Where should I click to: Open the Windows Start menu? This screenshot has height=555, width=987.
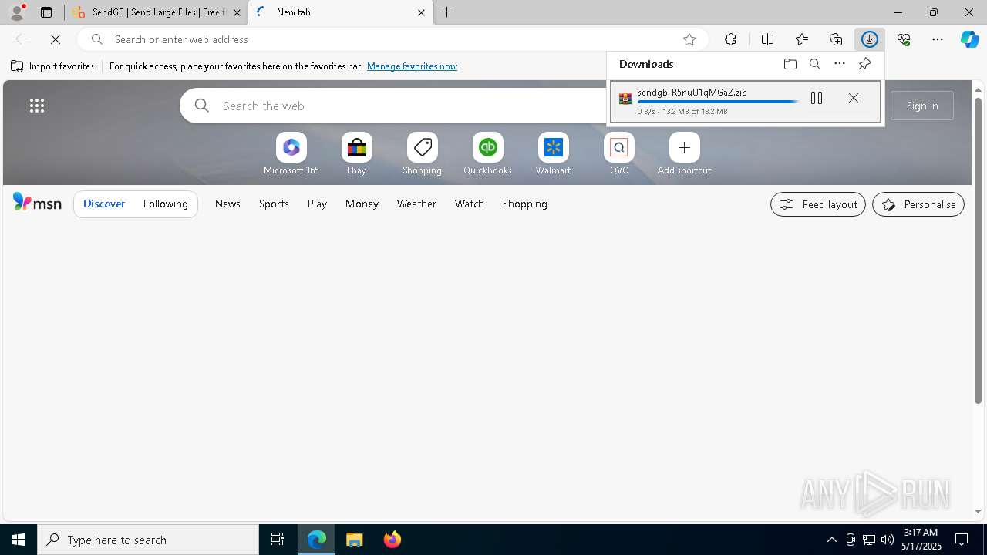pyautogui.click(x=19, y=540)
